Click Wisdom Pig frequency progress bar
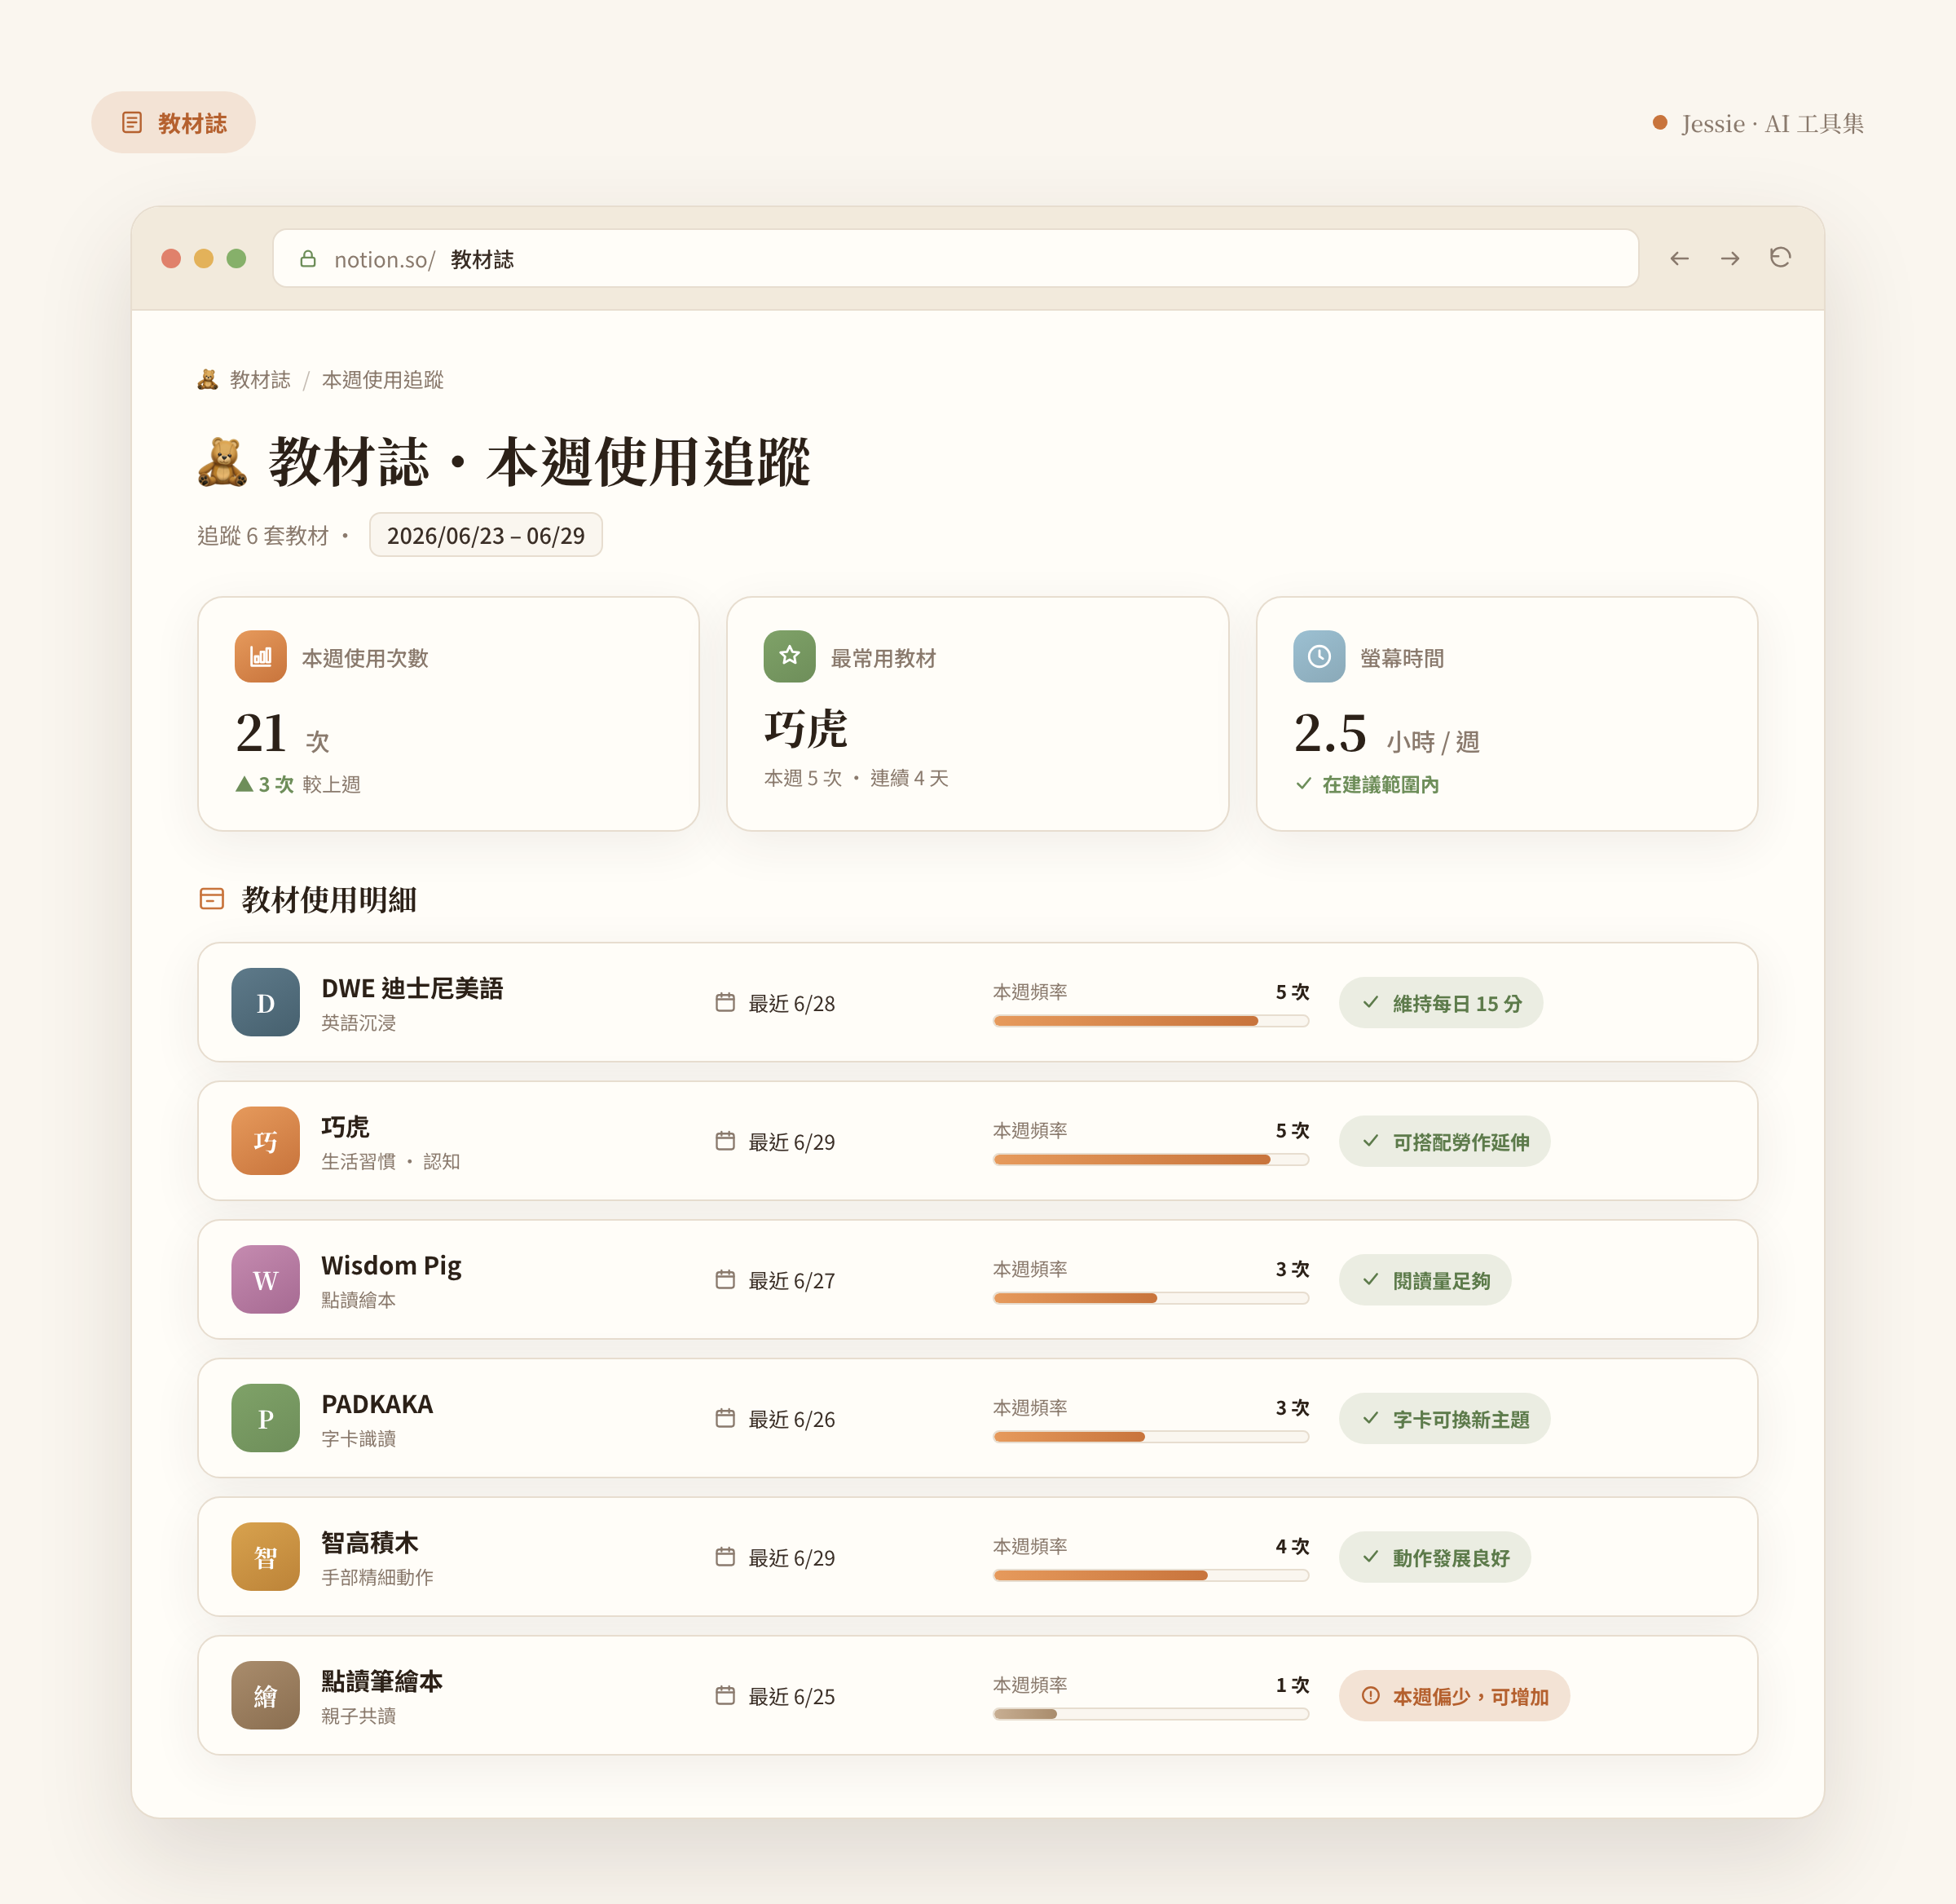Screen dimensions: 1956x1904 pos(1151,1298)
